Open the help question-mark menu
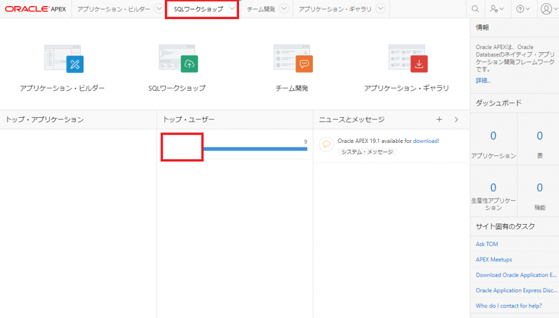Viewport: 559px width, 318px height. pyautogui.click(x=523, y=9)
